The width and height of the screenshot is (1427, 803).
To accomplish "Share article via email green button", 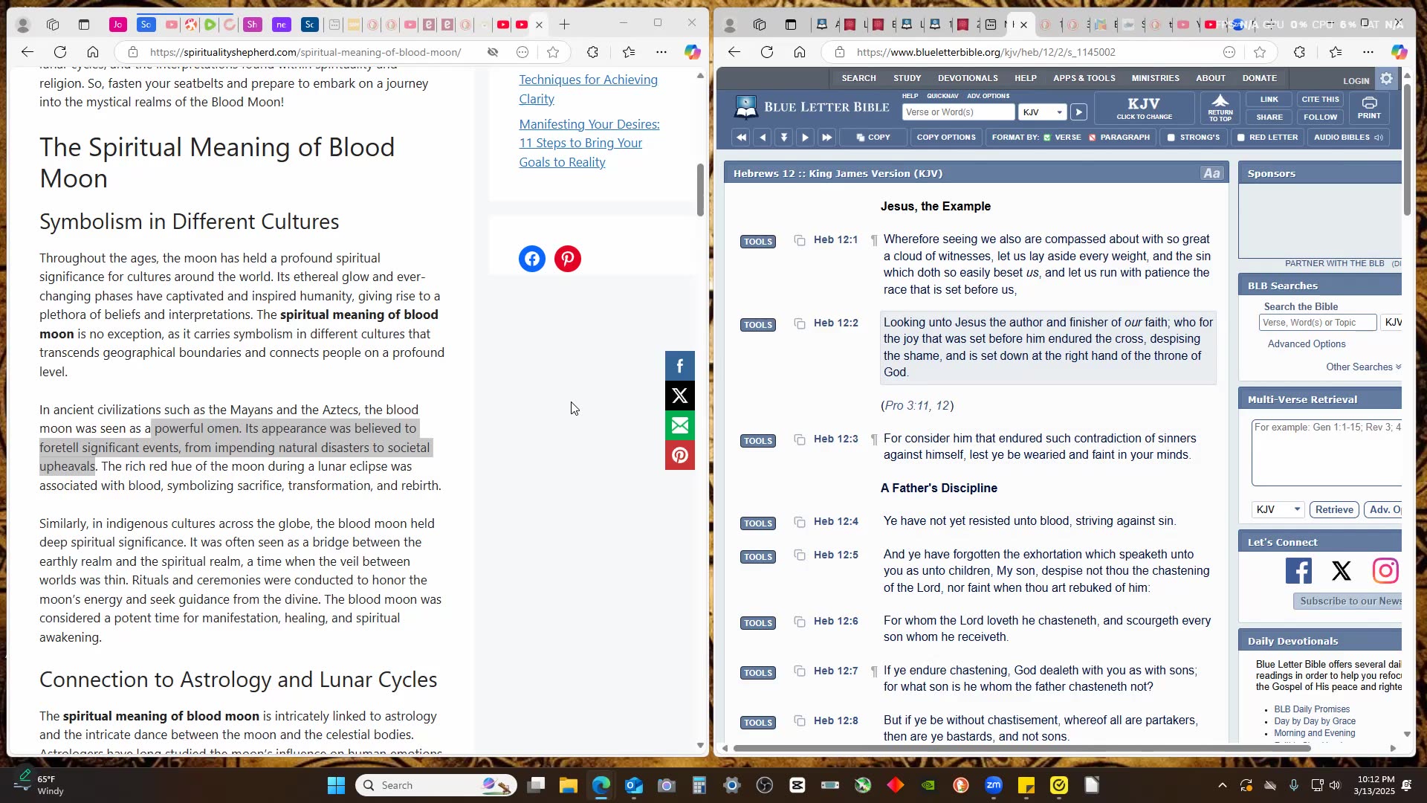I will [679, 426].
